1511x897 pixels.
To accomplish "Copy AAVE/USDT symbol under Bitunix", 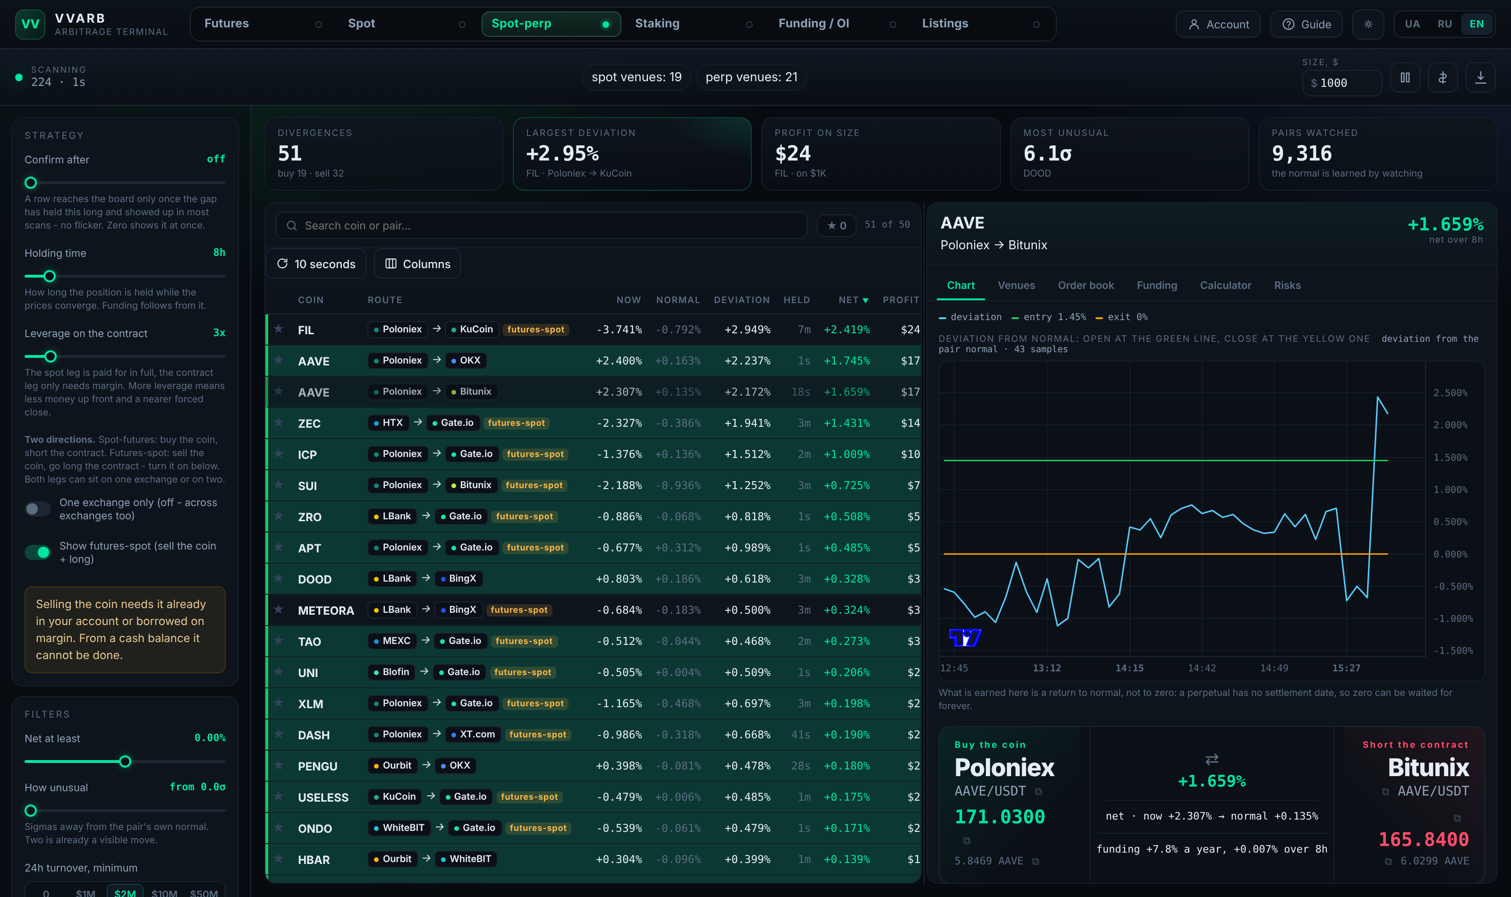I will click(1385, 792).
